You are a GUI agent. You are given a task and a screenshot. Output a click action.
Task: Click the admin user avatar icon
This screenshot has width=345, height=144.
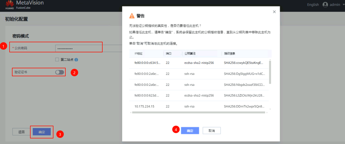pyautogui.click(x=325, y=5)
